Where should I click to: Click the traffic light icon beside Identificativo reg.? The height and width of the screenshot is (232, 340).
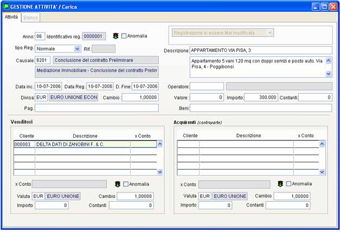point(116,36)
